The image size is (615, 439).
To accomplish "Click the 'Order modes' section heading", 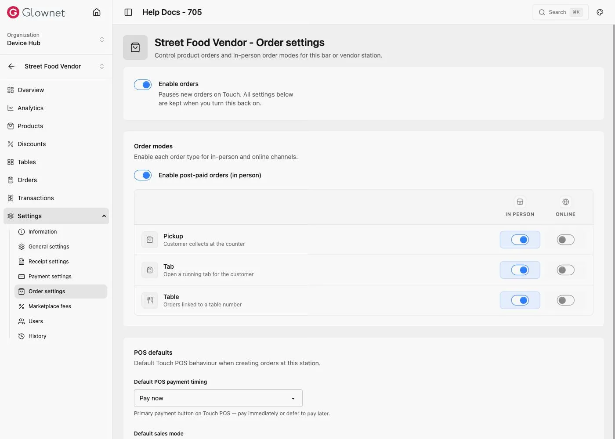I will click(x=153, y=146).
